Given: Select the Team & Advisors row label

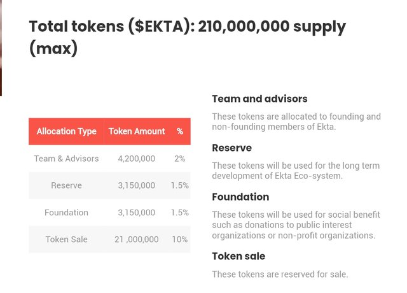Looking at the screenshot, I should click(x=66, y=159).
